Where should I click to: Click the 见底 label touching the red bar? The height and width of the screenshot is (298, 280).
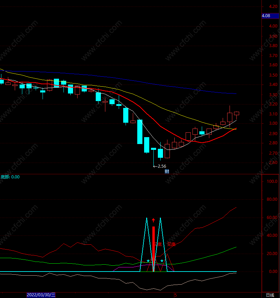point(158,244)
